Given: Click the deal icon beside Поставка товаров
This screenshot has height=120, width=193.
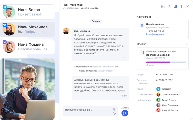Looking at the screenshot, I should (142, 52).
